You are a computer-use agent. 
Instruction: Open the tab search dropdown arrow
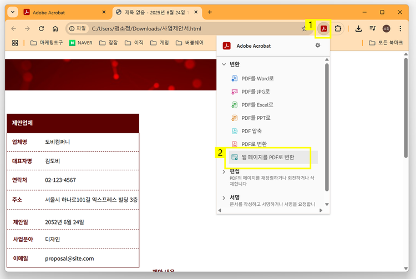click(x=12, y=12)
